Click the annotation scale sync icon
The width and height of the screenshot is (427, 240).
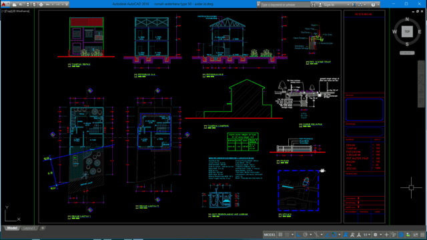(359, 235)
